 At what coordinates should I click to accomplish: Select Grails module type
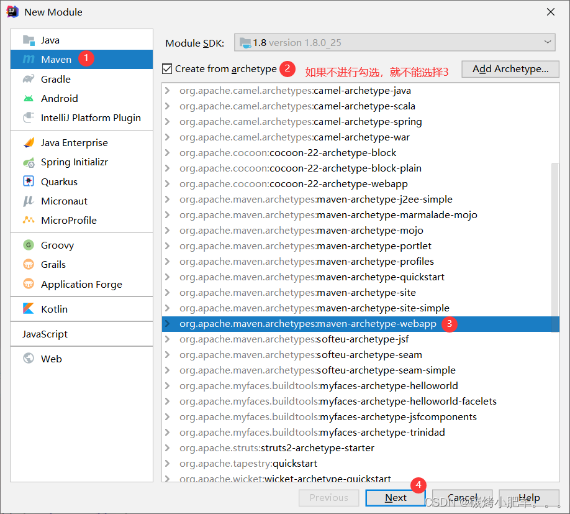pyautogui.click(x=82, y=264)
